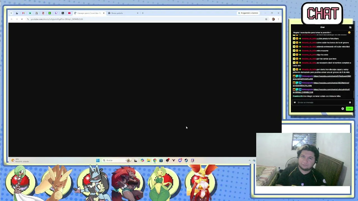Go back in the browser
Viewport: 358px width, 201px height.
point(11,19)
